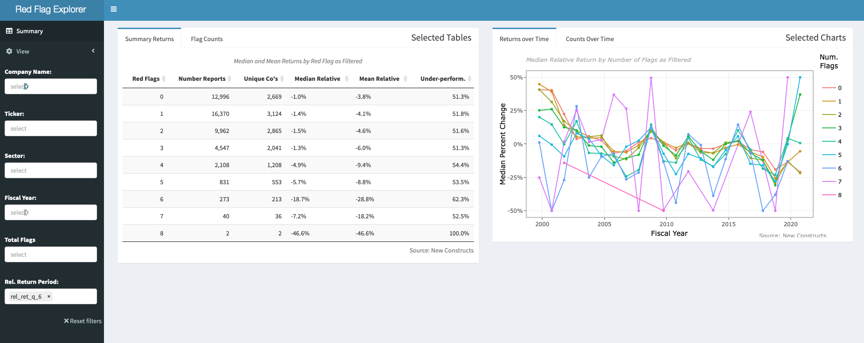Click the Summary table icon in sidebar
Viewport: 864px width, 343px height.
[9, 31]
